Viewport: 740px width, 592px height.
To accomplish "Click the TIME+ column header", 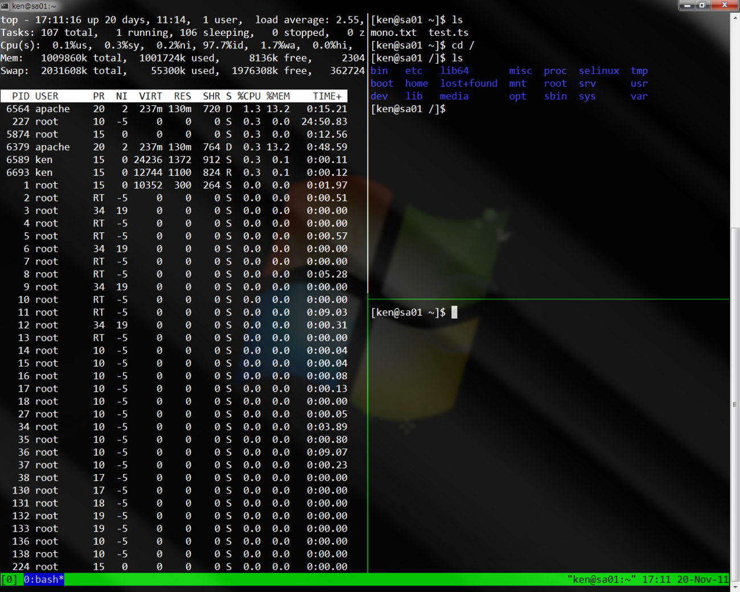I will coord(327,96).
